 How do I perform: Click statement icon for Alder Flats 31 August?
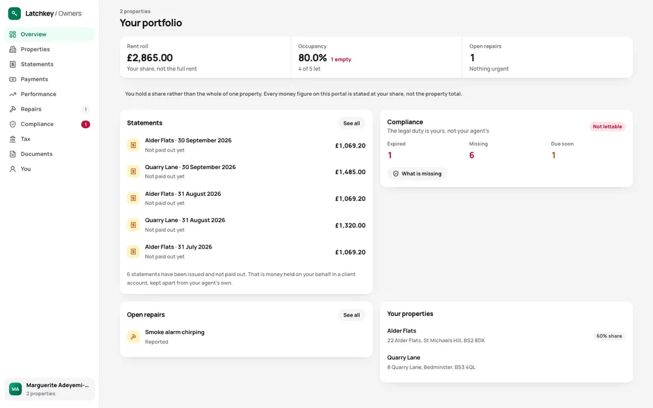pos(133,198)
